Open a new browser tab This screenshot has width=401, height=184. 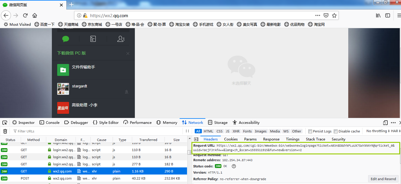point(71,4)
